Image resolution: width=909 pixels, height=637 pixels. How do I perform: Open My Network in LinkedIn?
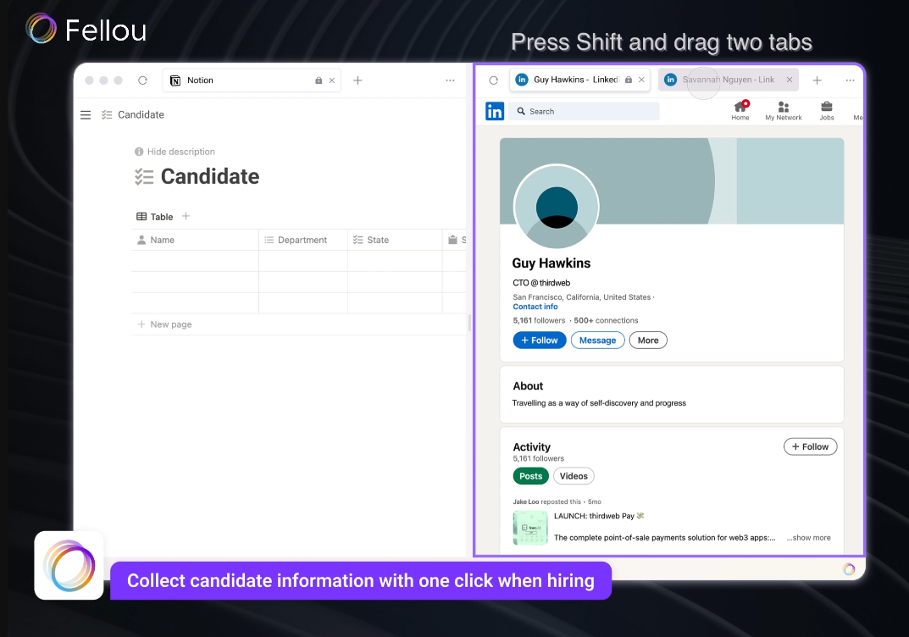[x=784, y=110]
